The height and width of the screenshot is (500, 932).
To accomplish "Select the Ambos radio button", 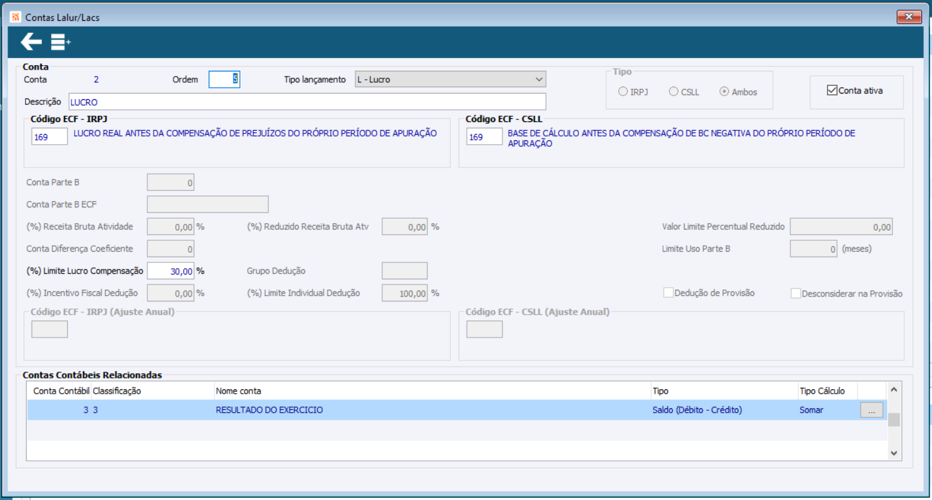I will 724,92.
